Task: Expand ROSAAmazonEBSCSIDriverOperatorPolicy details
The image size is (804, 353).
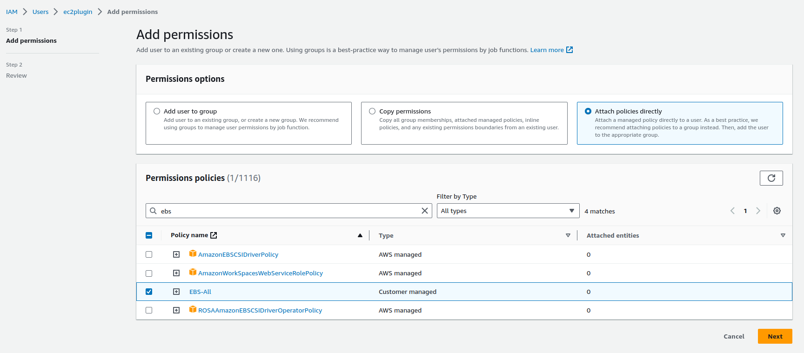Action: [x=176, y=310]
